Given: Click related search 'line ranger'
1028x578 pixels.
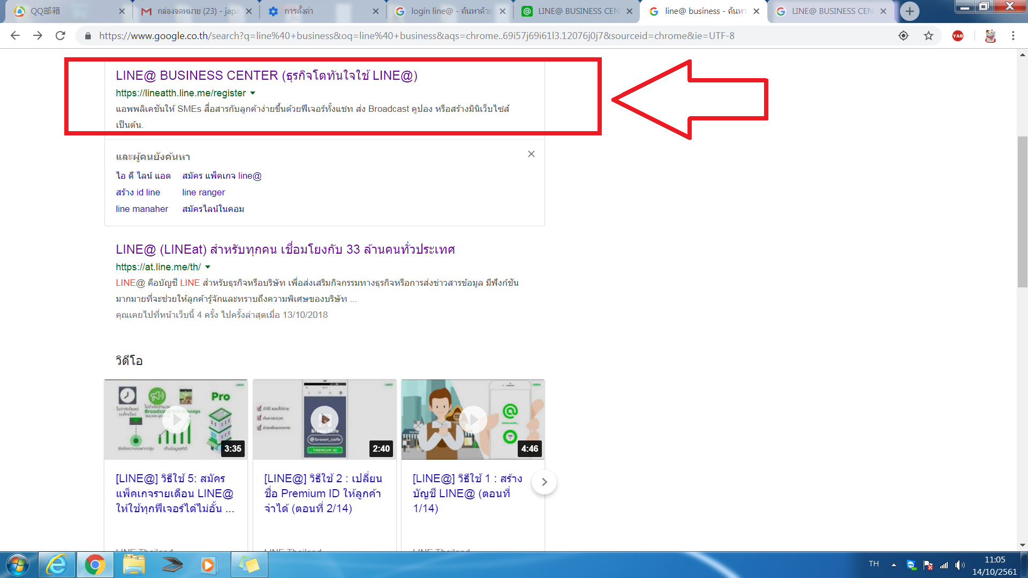Looking at the screenshot, I should click(x=203, y=192).
